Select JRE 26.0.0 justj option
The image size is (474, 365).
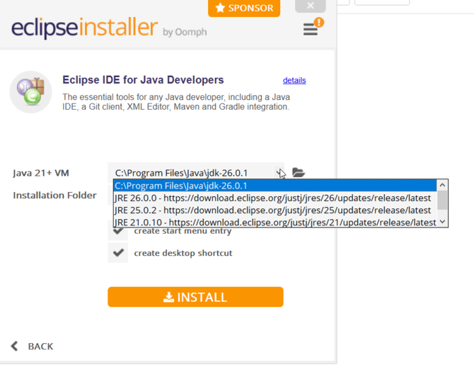(x=274, y=198)
